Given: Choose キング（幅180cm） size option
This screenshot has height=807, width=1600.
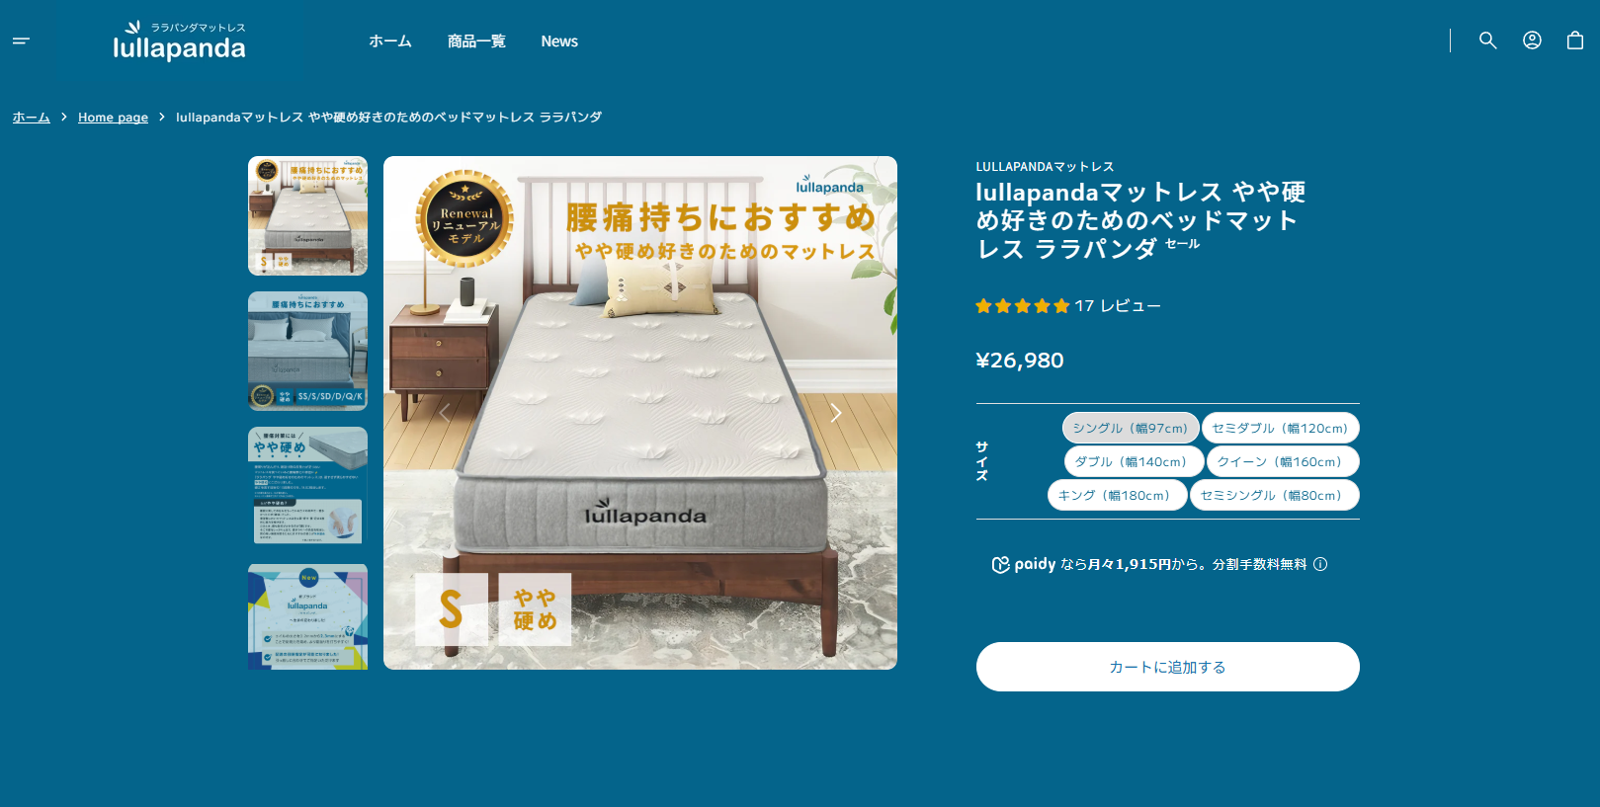Looking at the screenshot, I should pos(1117,495).
